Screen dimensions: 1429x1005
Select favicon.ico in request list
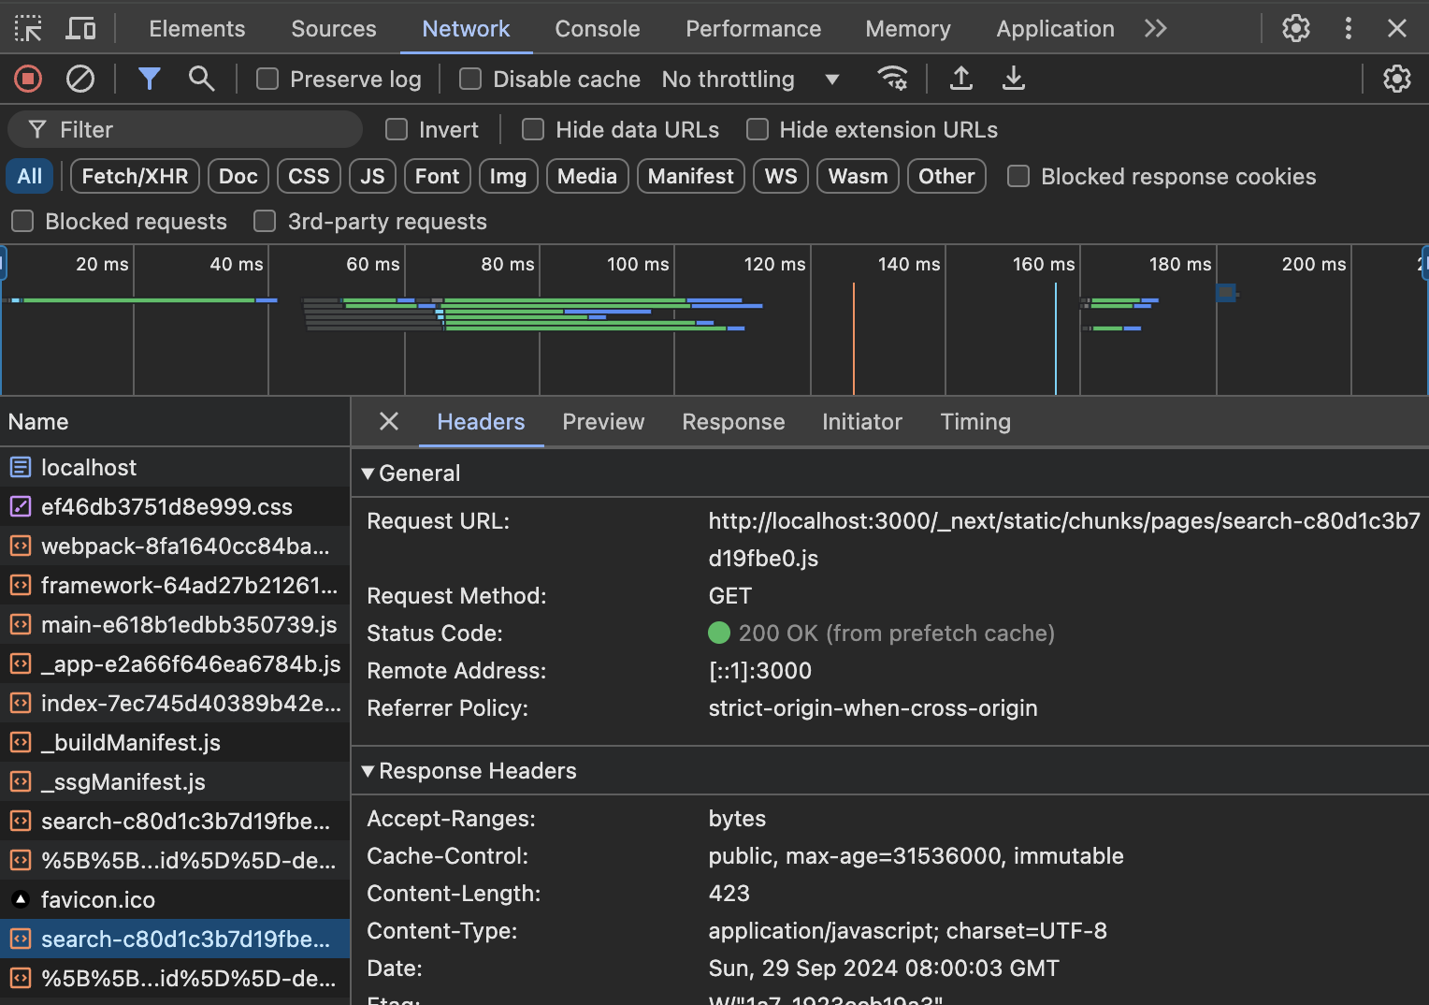[98, 900]
